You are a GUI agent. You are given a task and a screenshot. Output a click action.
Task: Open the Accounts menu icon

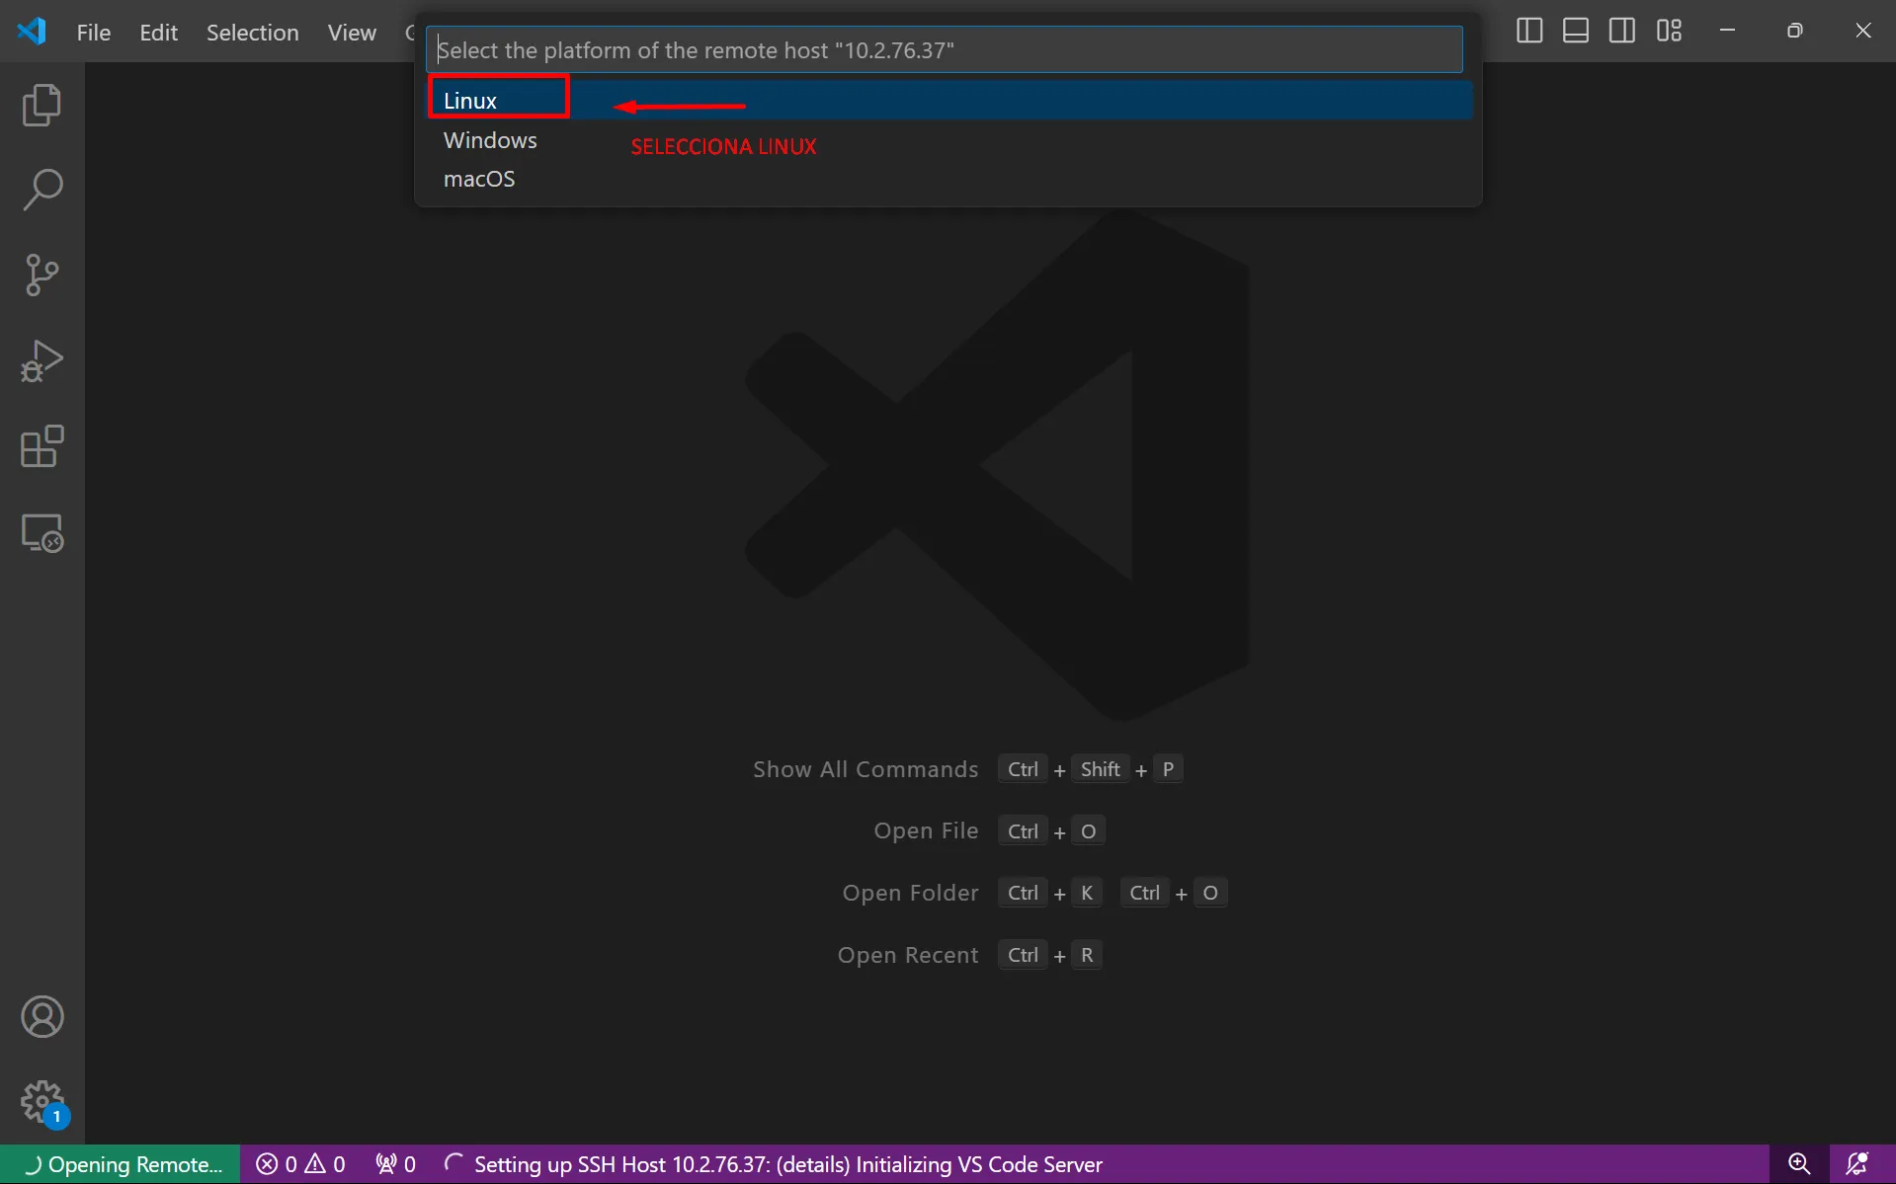41,1017
